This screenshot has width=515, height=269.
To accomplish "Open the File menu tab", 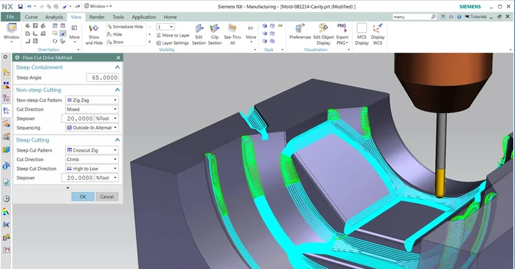I will (x=10, y=17).
